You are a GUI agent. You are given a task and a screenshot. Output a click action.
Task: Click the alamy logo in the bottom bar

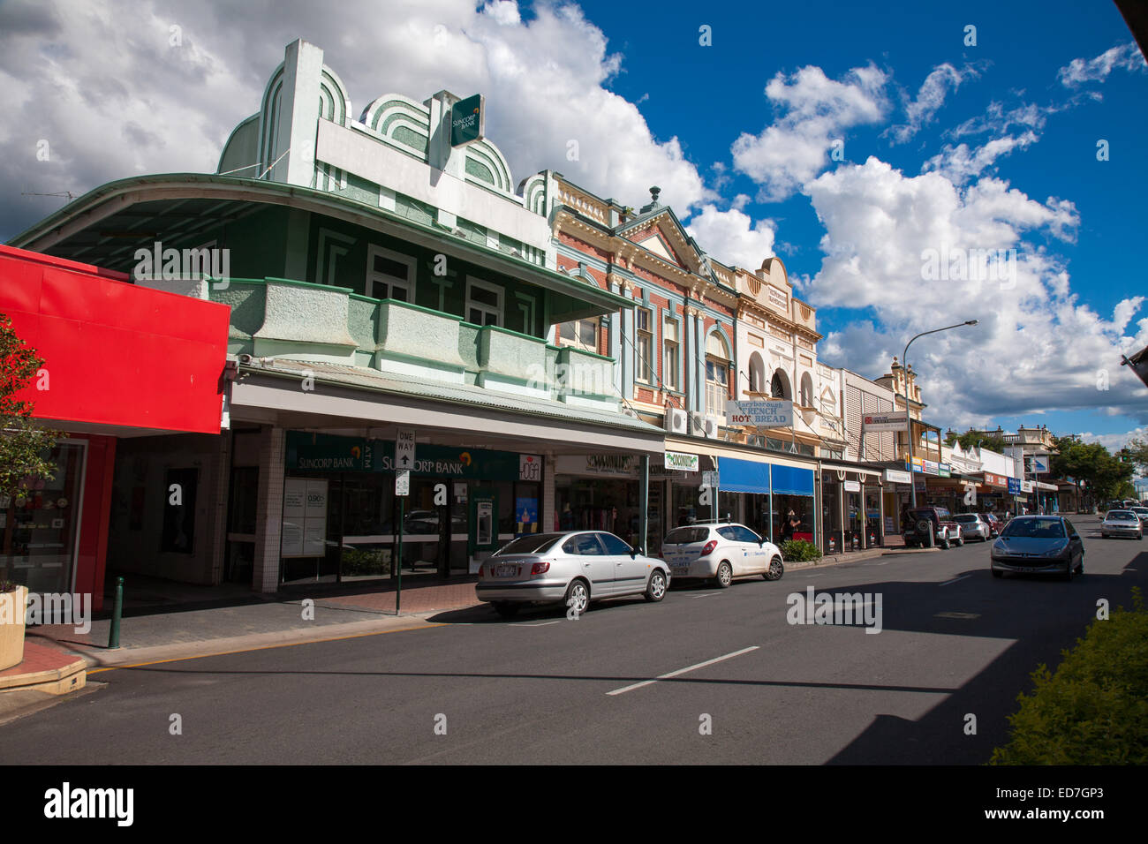(x=89, y=804)
